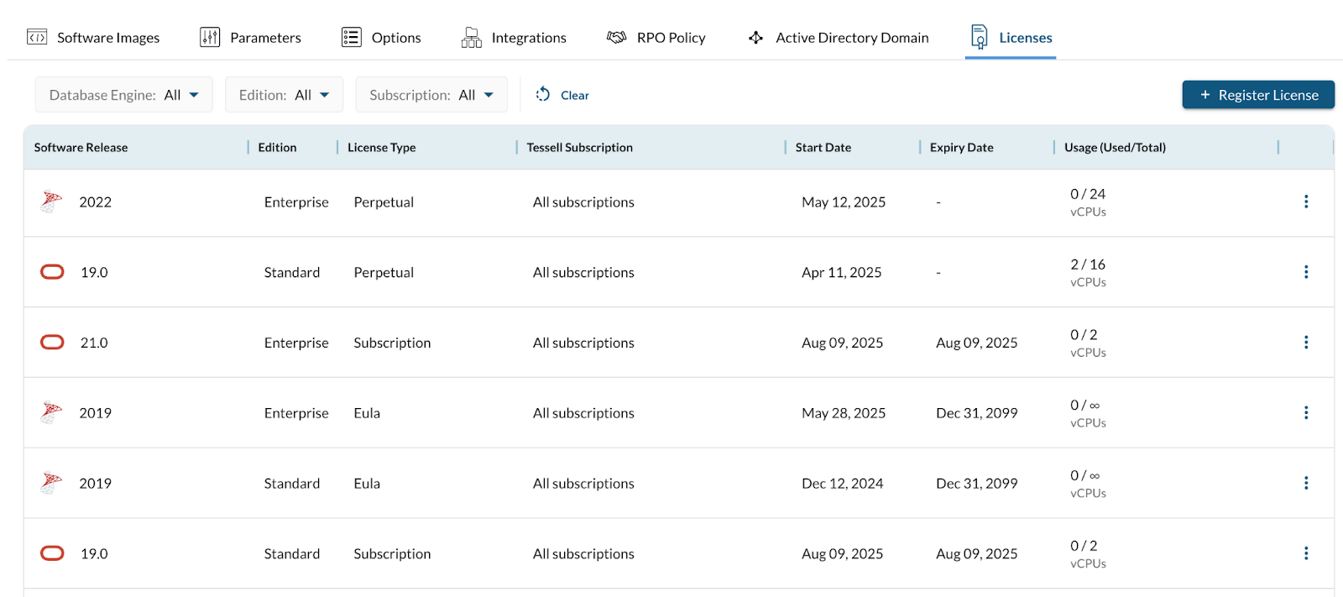
Task: Open actions menu for 2022 Enterprise license
Action: coord(1305,202)
